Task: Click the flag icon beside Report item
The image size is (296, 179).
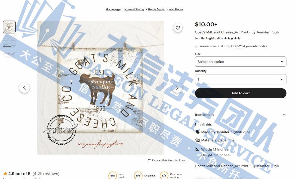Action: tap(149, 161)
